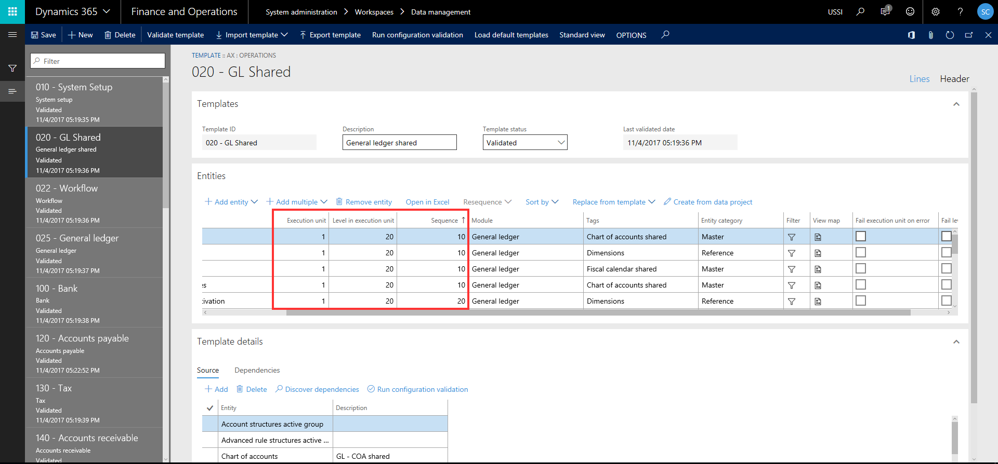
Task: Click the feedback smiley icon
Action: 910,11
